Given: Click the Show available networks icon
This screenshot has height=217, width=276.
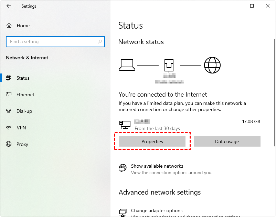Looking at the screenshot, I should pos(123,169).
